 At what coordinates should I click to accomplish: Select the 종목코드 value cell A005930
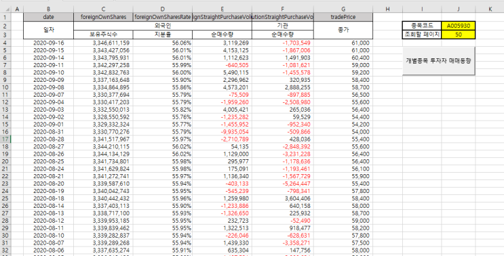pos(458,26)
